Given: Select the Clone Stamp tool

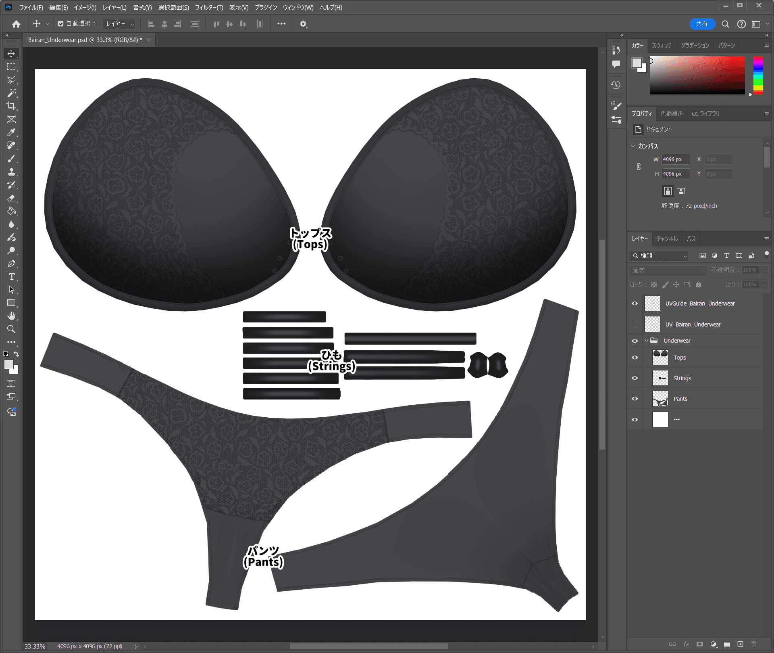Looking at the screenshot, I should [x=11, y=172].
